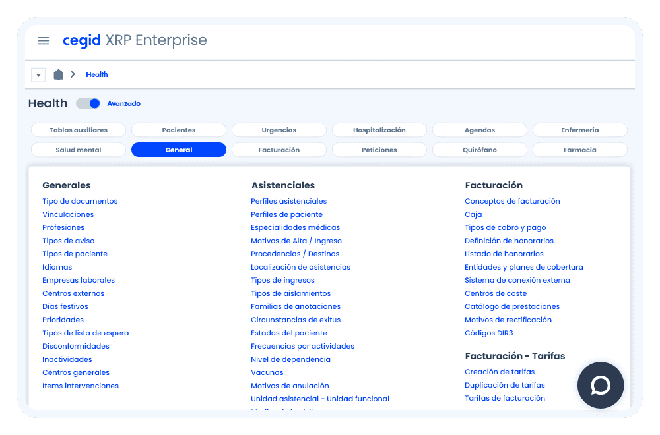Open Conceptos de facturación link
This screenshot has height=435, width=660.
click(x=512, y=201)
